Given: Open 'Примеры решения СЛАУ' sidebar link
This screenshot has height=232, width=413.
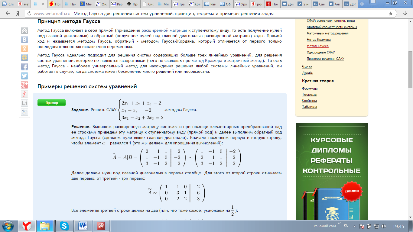Looking at the screenshot, I should [x=325, y=59].
